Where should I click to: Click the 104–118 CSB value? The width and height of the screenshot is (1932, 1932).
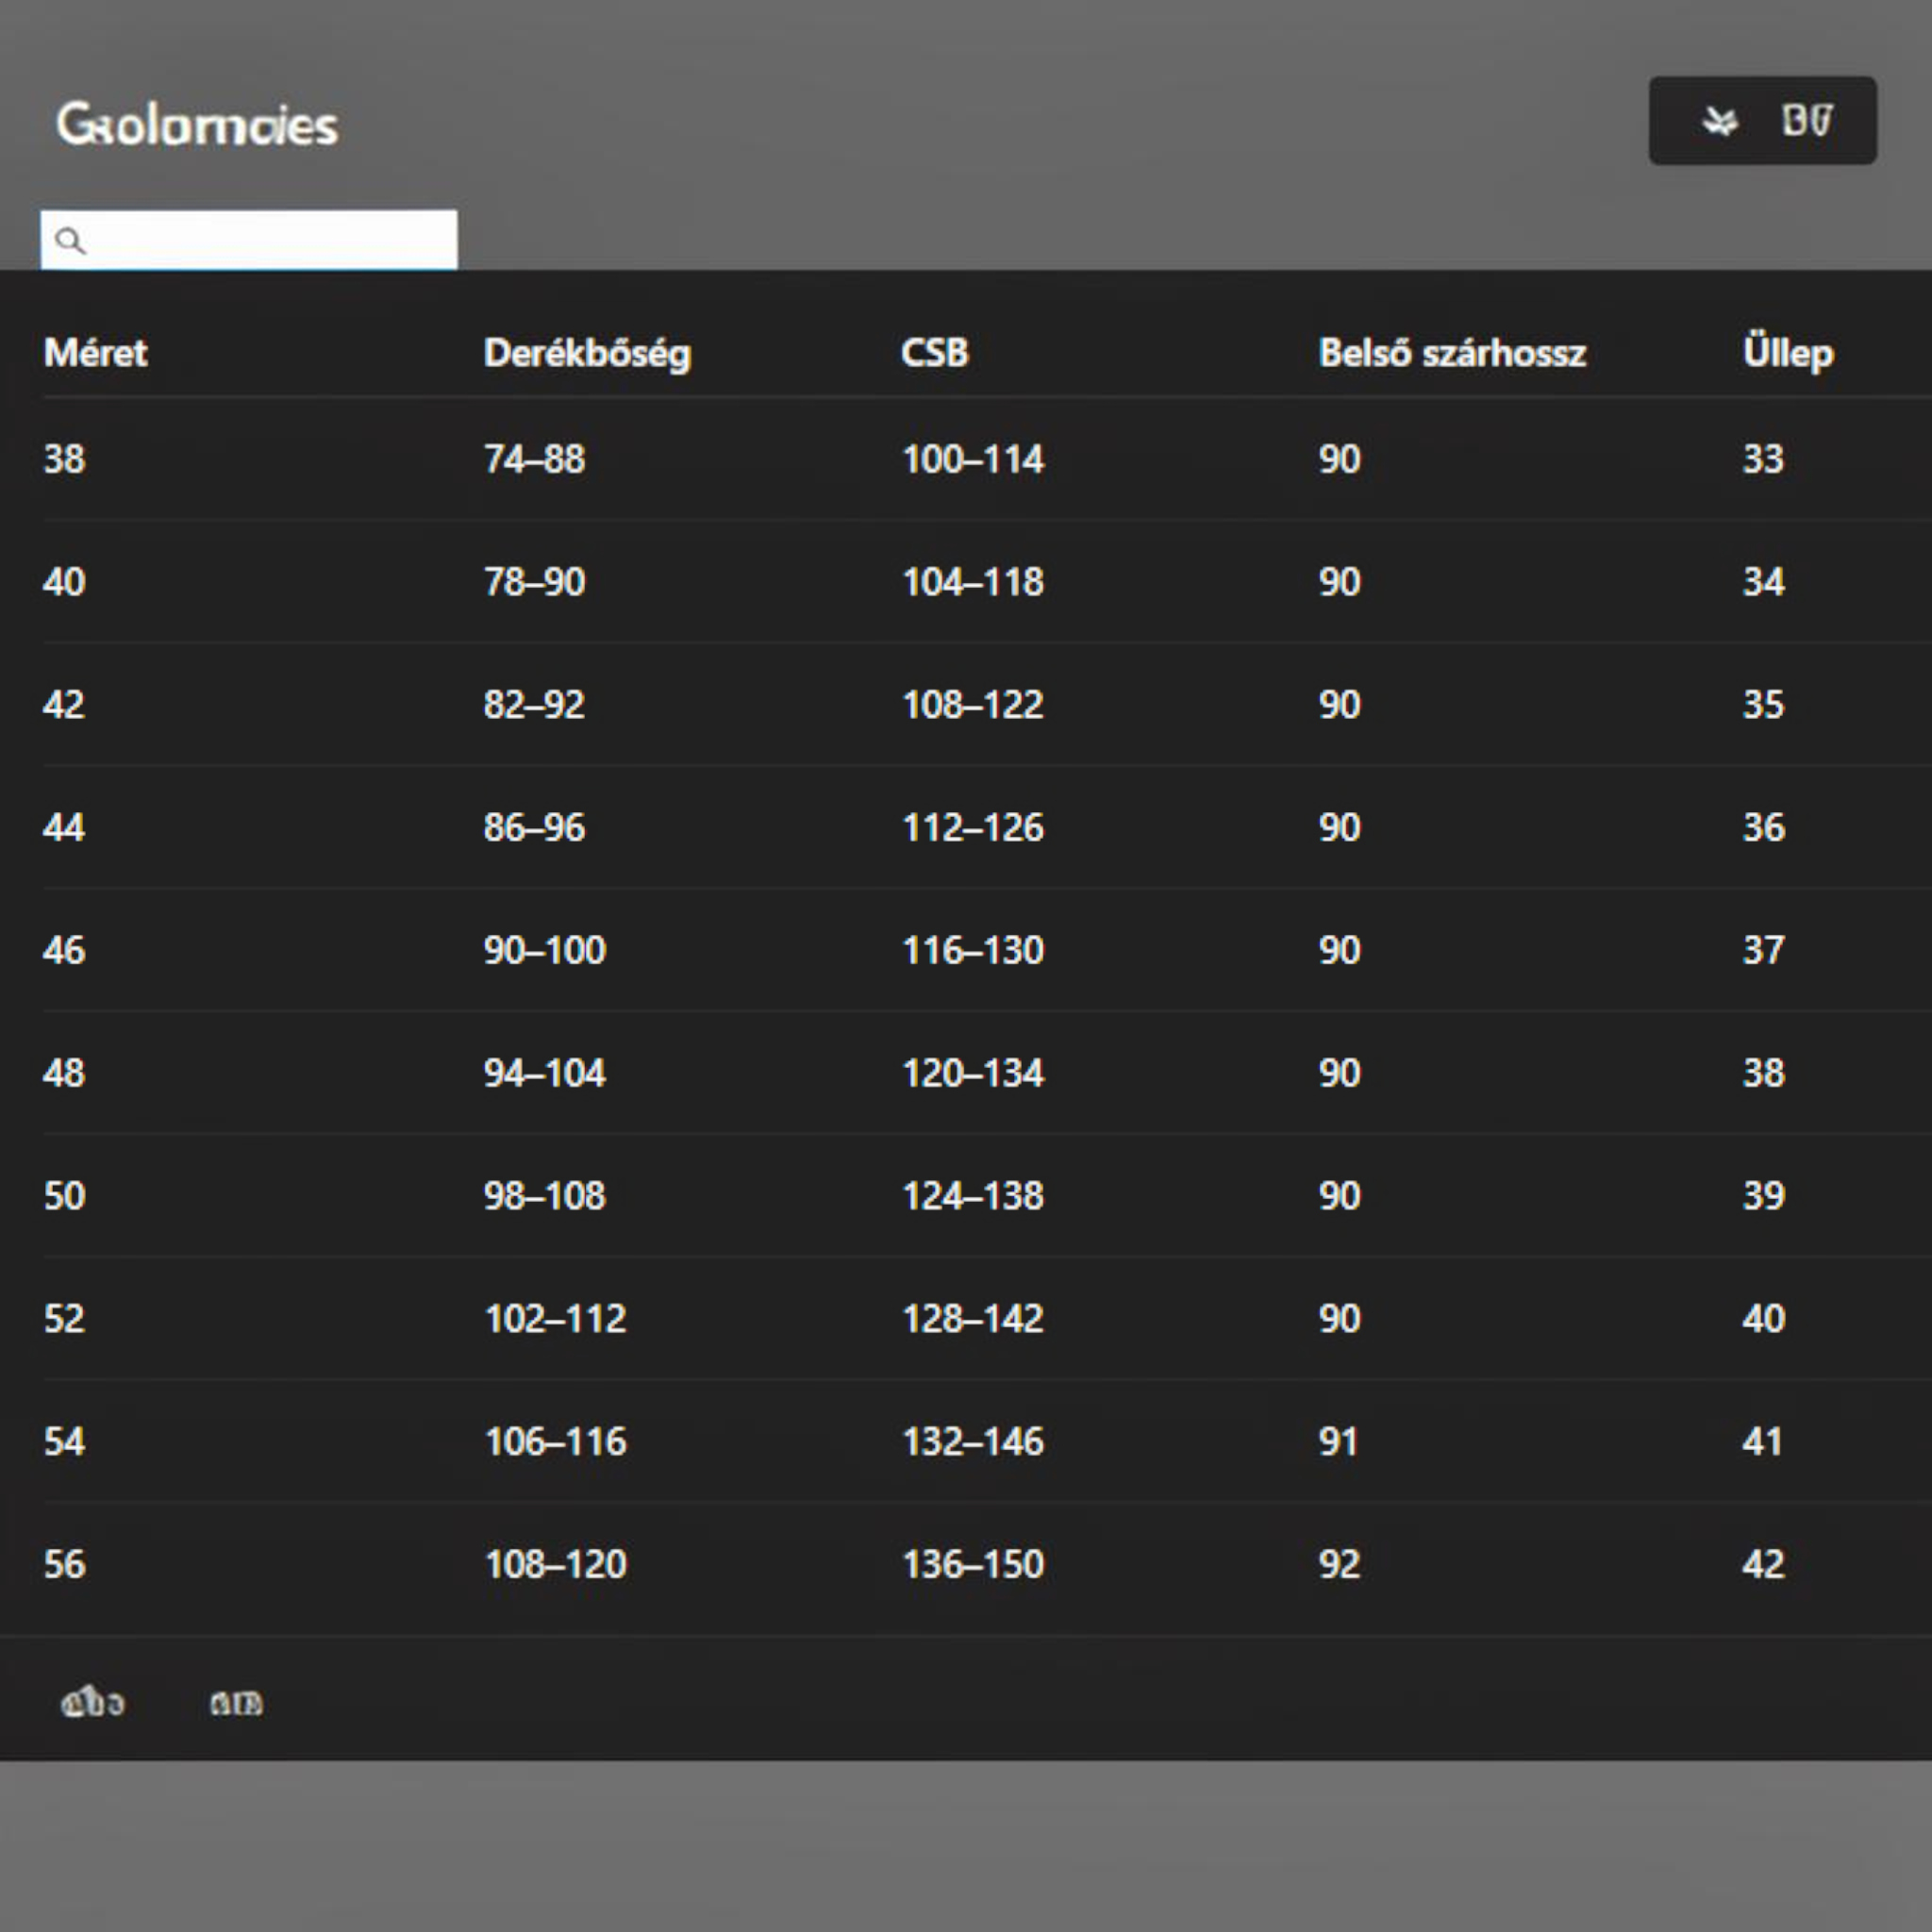(x=973, y=582)
